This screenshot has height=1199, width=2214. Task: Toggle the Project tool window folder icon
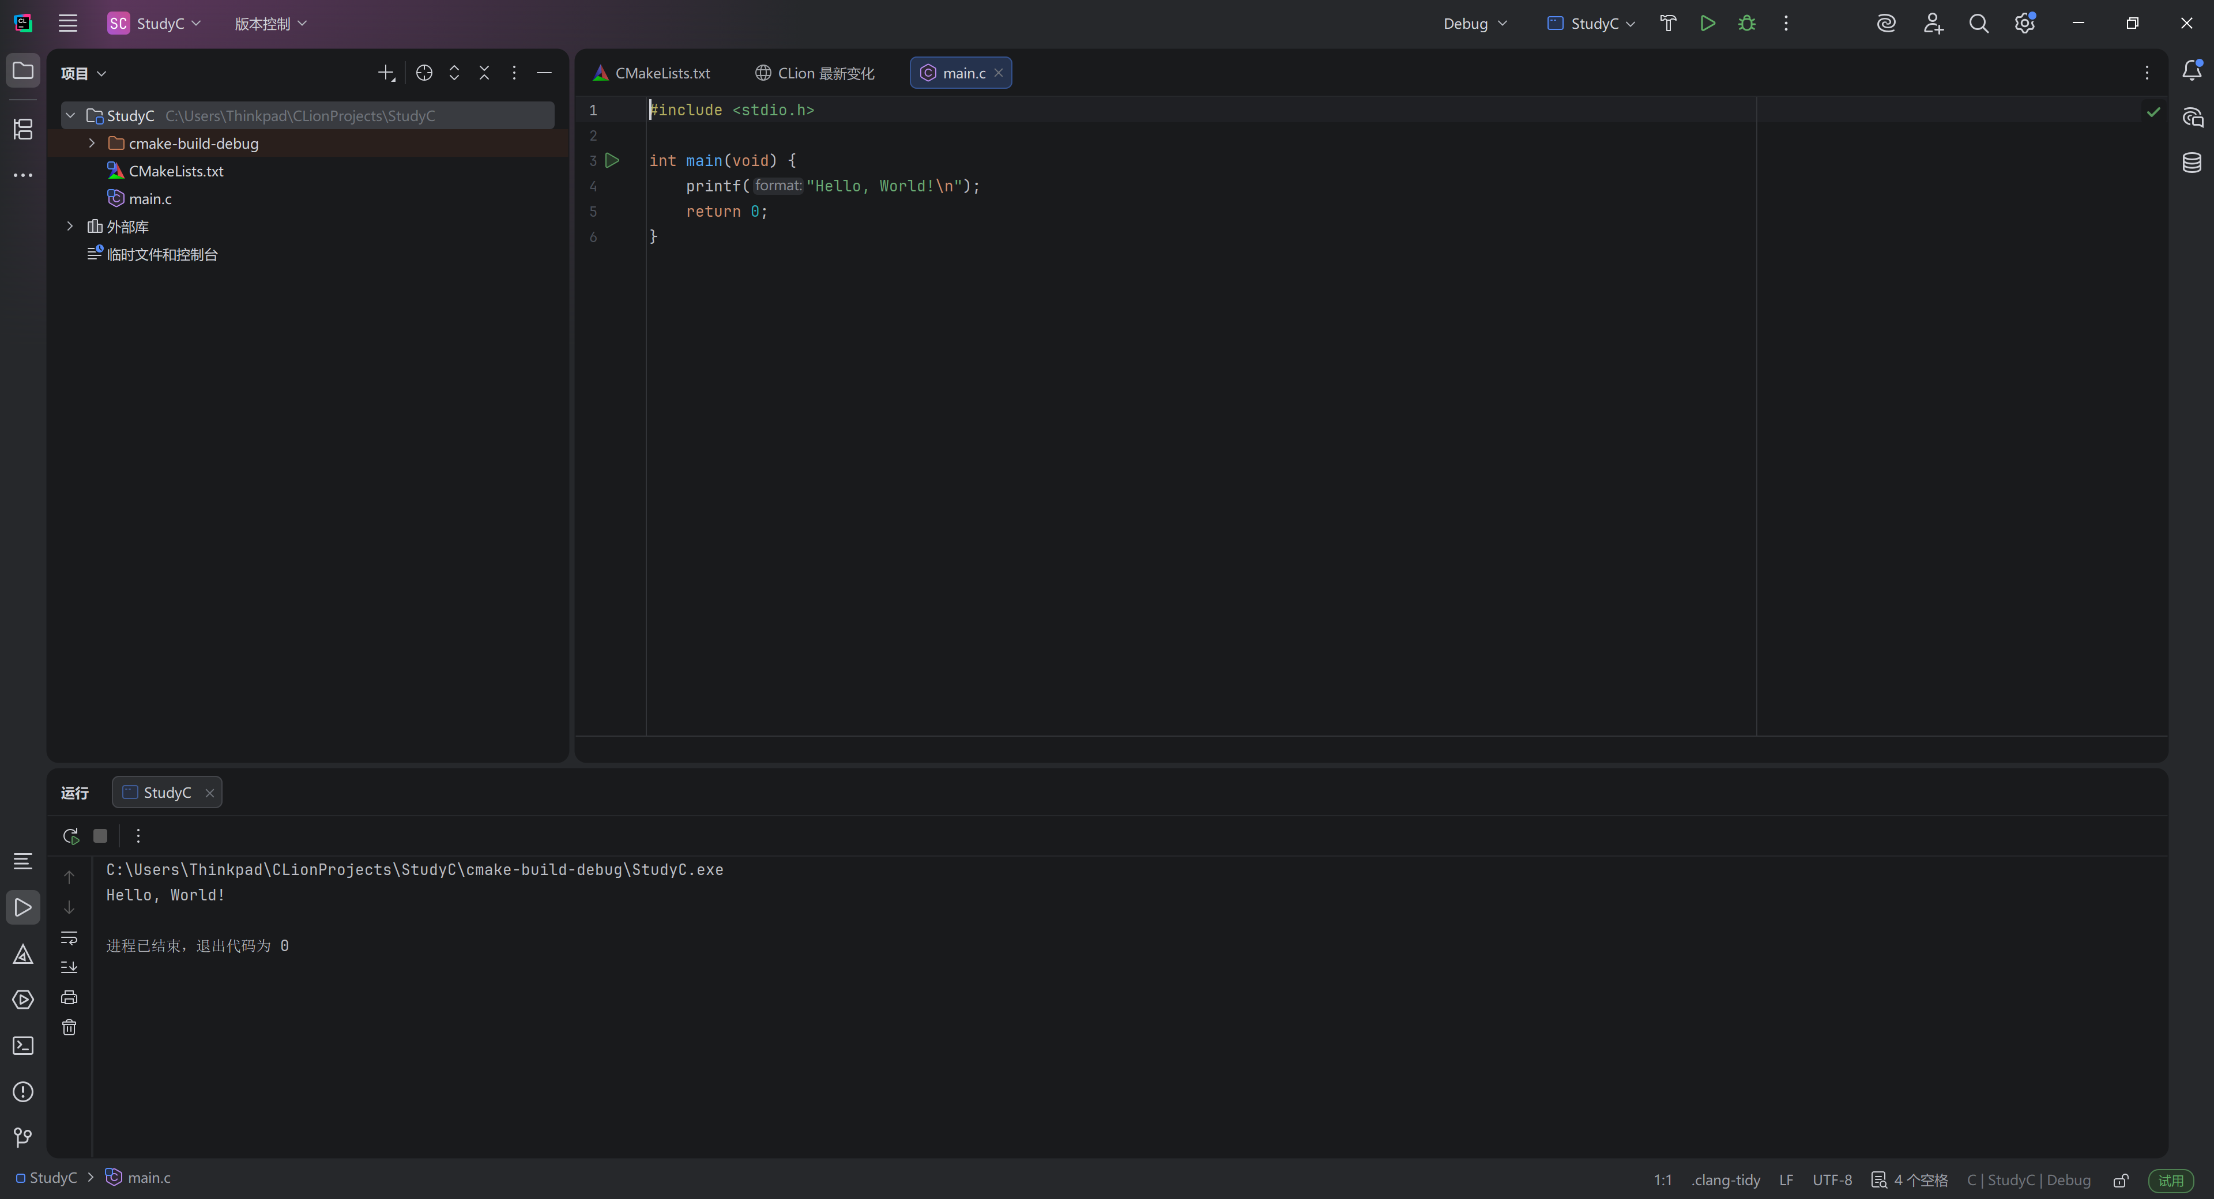tap(23, 70)
